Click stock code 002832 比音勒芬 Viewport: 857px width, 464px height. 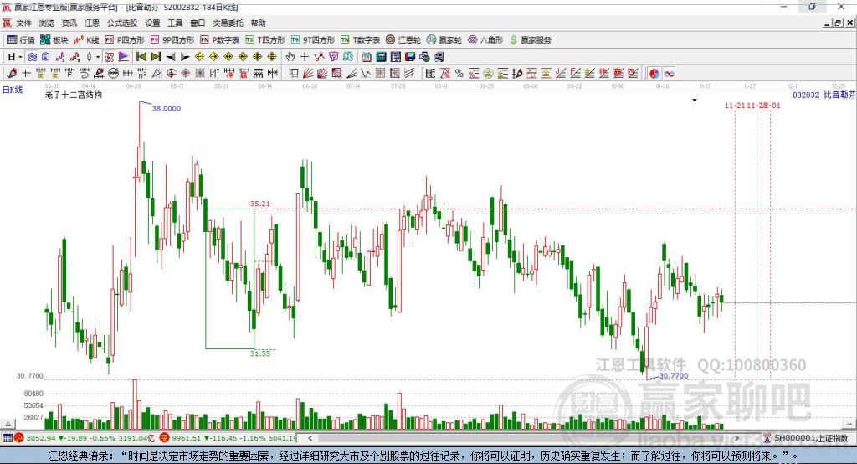(824, 95)
